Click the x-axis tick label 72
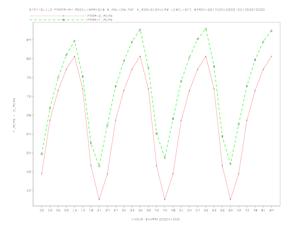Image resolution: width=296 pixels, height=229 pixels. tap(239, 210)
